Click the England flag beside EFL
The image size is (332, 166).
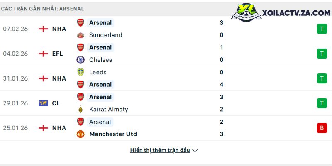point(43,54)
